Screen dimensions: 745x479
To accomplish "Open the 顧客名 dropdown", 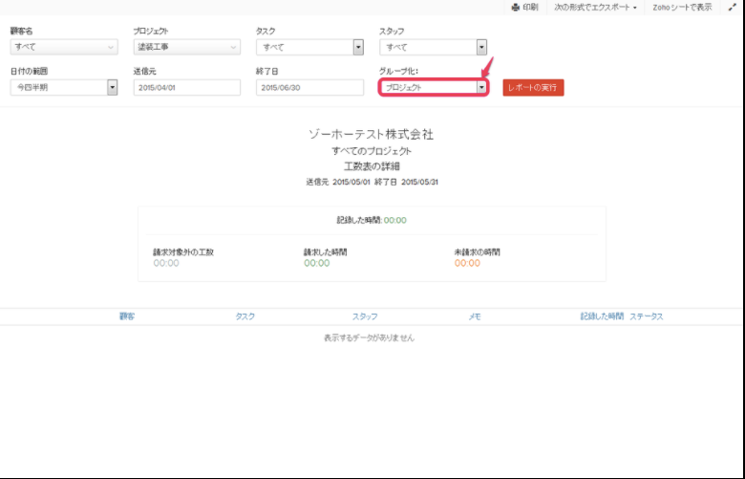I will click(x=63, y=47).
